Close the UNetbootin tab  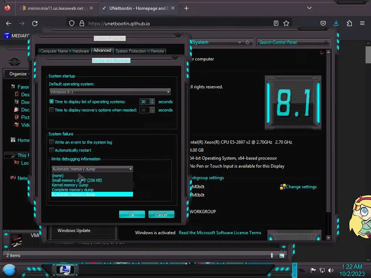tap(173, 8)
